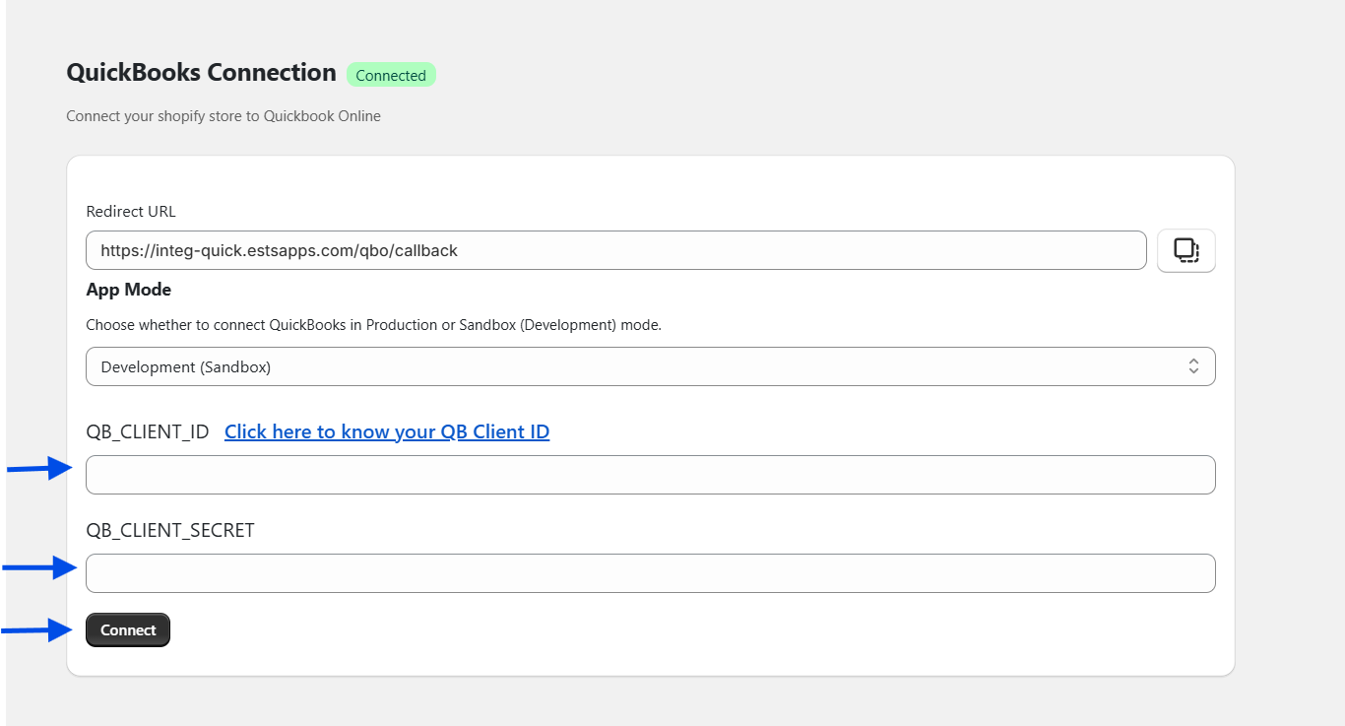Click the QB_CLIENT_SECRET label text
Viewport: 1345px width, 726px height.
[x=170, y=530]
